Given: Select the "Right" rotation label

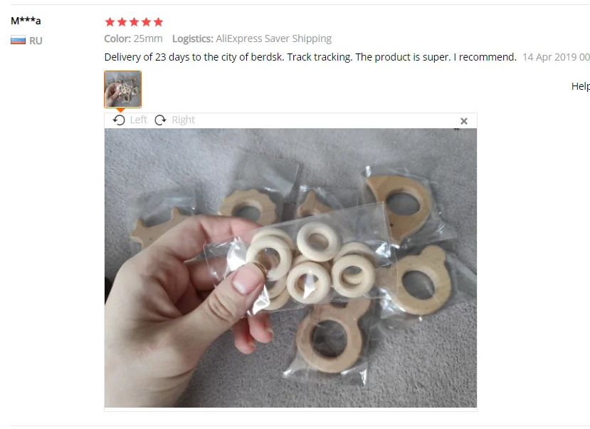Looking at the screenshot, I should (x=183, y=120).
